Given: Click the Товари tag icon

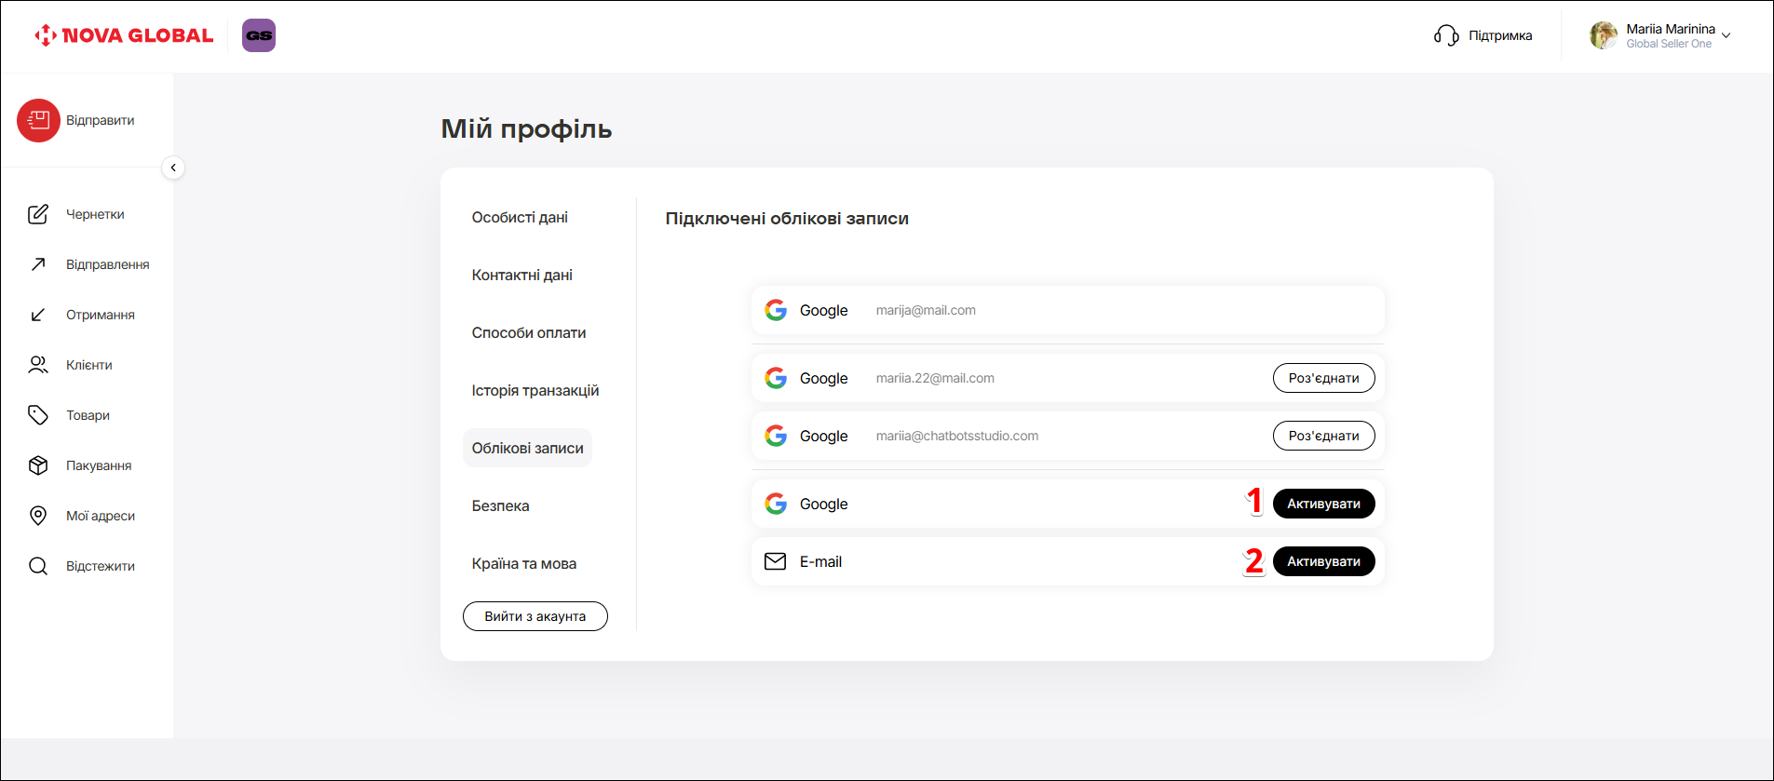Looking at the screenshot, I should coord(38,415).
